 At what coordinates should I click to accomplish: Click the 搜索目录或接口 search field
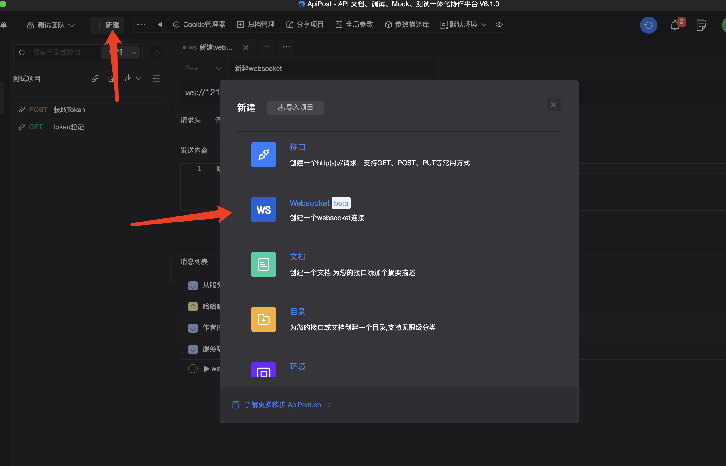[x=61, y=53]
